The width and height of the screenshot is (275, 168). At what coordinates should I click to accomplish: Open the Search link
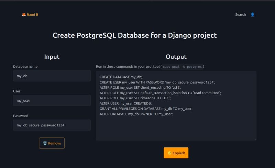click(240, 14)
